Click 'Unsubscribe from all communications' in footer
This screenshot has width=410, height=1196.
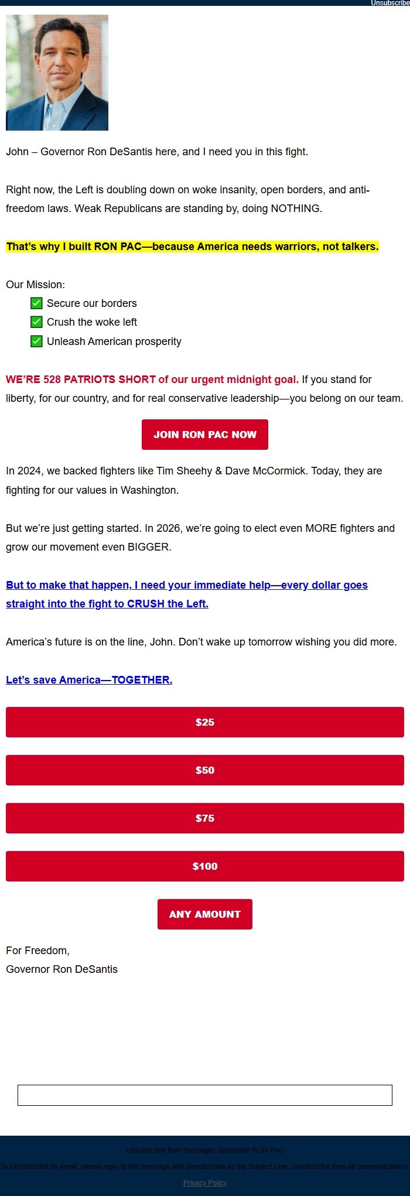pos(349,1166)
